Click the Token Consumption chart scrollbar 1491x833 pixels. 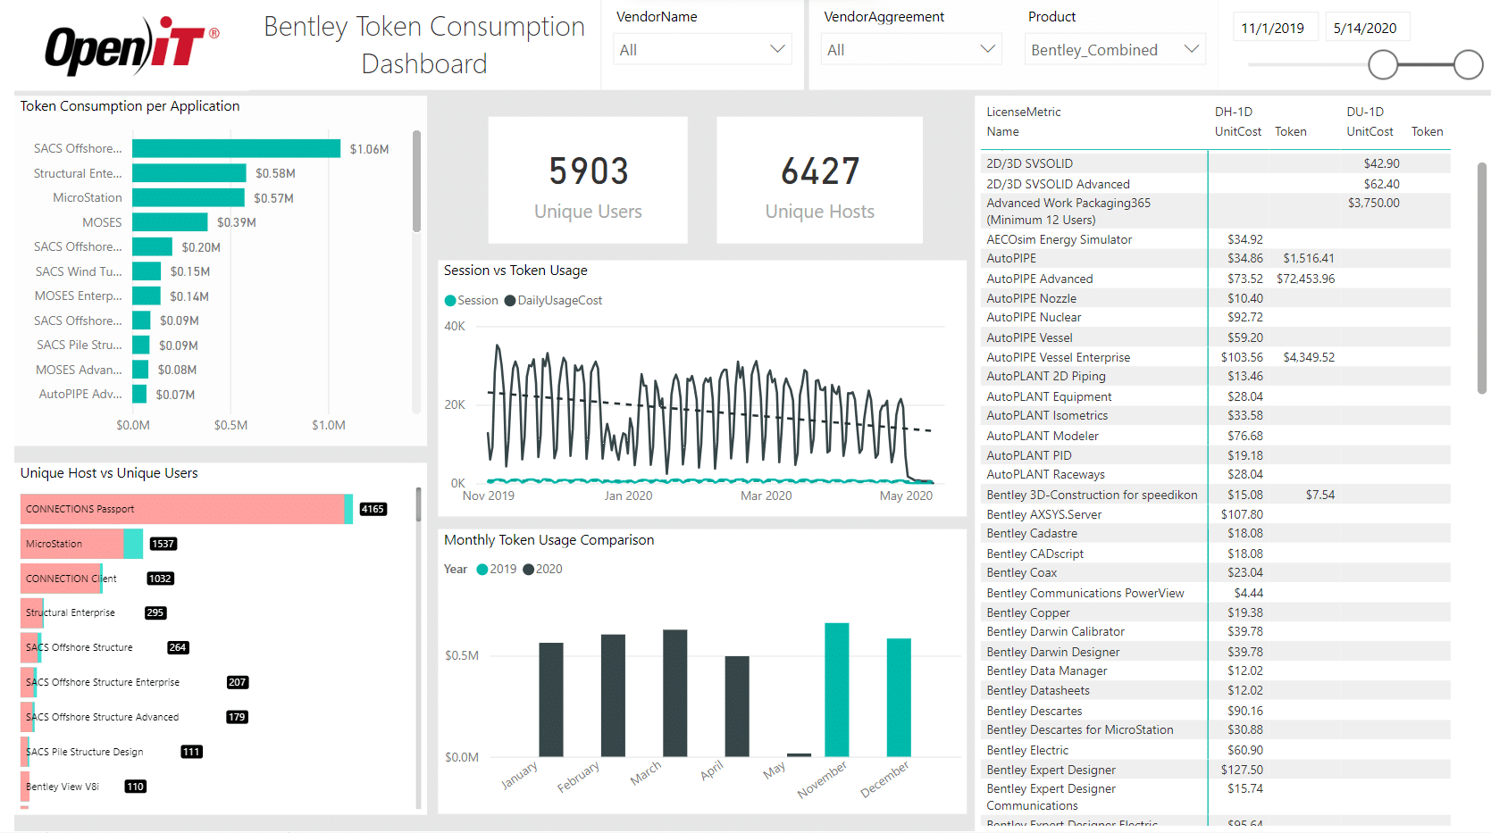pos(416,181)
